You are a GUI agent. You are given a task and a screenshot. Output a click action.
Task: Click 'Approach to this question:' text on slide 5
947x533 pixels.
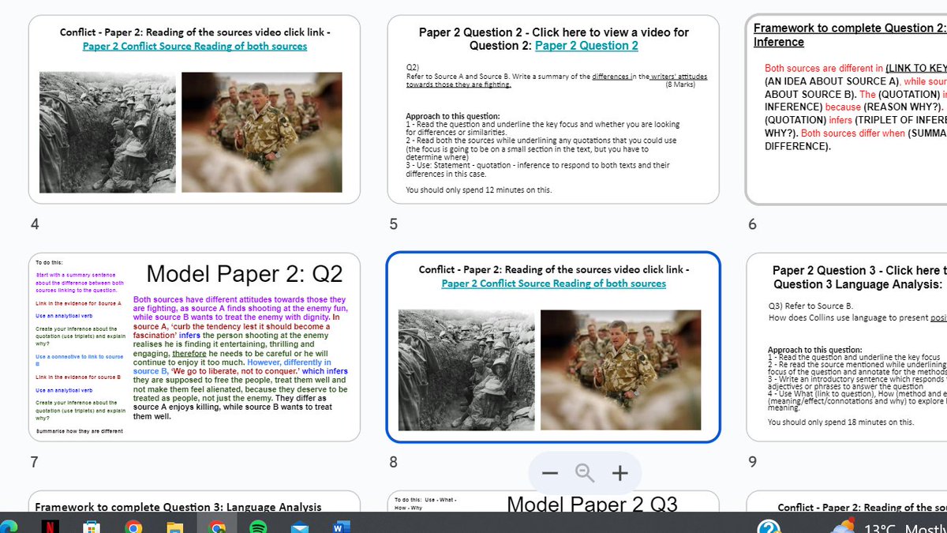click(x=453, y=116)
